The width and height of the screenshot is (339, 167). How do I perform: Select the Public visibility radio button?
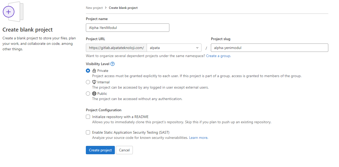click(88, 94)
